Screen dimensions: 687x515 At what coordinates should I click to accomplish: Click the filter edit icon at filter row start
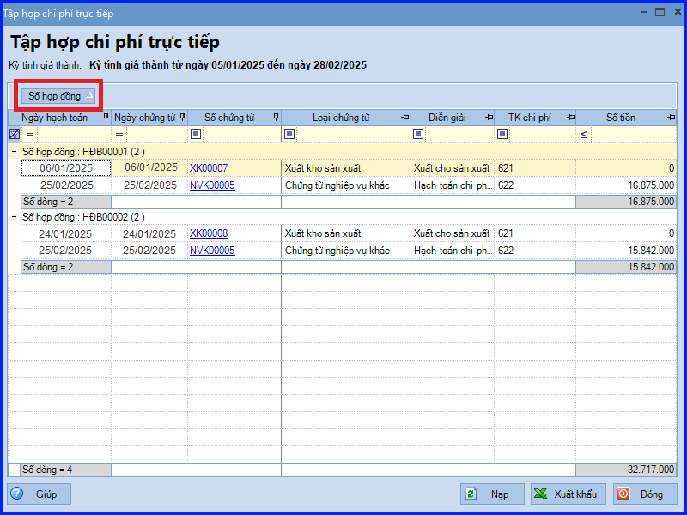pyautogui.click(x=14, y=134)
